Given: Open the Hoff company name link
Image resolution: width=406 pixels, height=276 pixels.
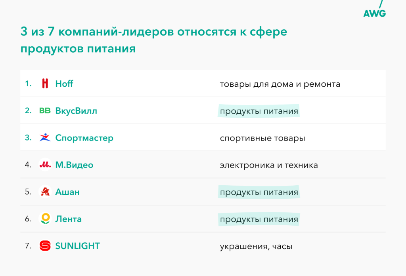Looking at the screenshot, I should click(x=64, y=84).
